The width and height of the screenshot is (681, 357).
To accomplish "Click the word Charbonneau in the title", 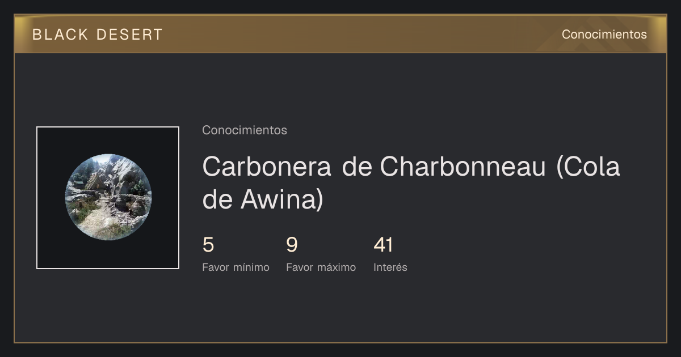I will coord(463,166).
